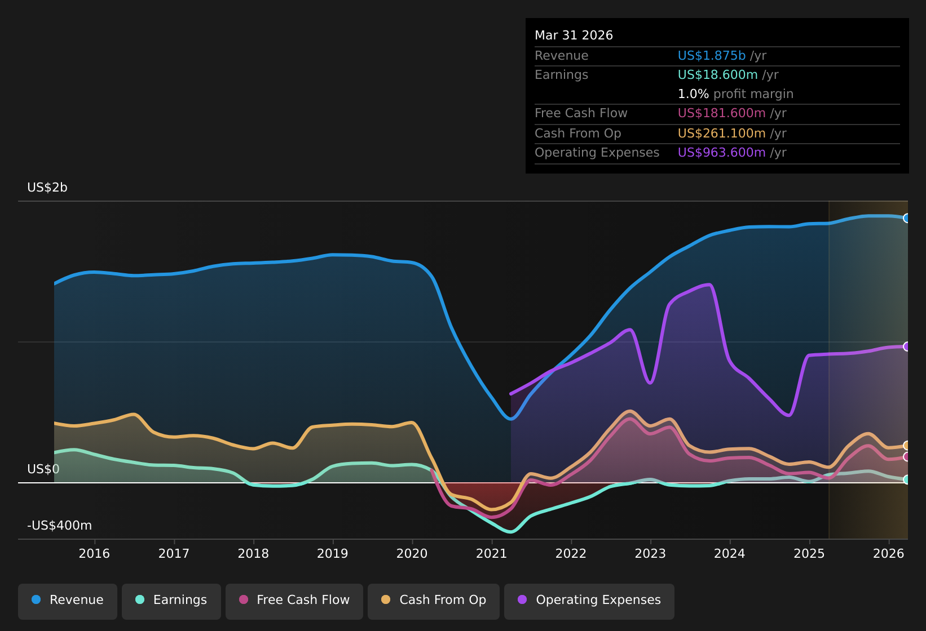
Task: Click the 2021 x-axis label
Action: click(492, 554)
